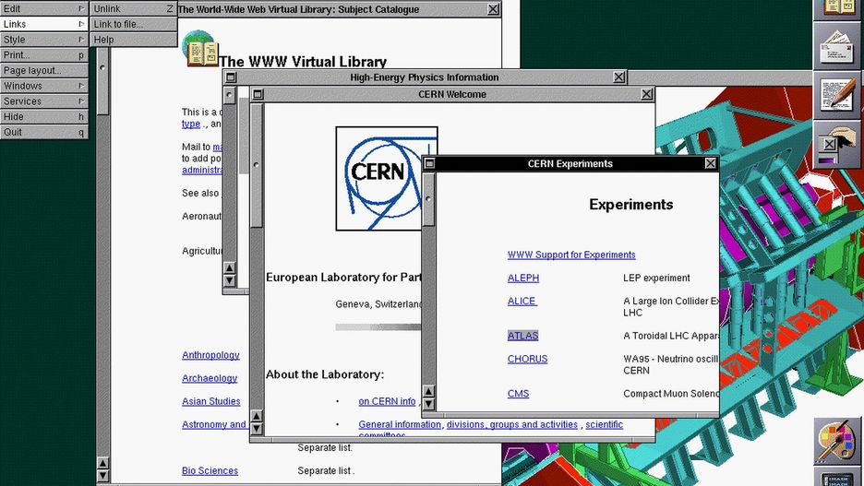Click scroll-down arrow in CERN Experiments window
The height and width of the screenshot is (486, 864).
(x=428, y=403)
